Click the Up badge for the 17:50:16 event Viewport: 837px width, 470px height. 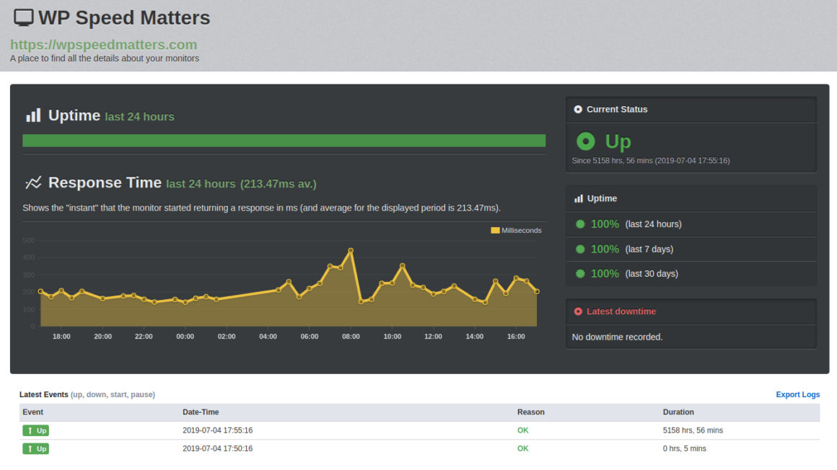tap(36, 448)
